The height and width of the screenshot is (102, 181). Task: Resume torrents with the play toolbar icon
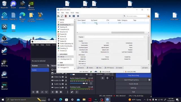point(70,16)
